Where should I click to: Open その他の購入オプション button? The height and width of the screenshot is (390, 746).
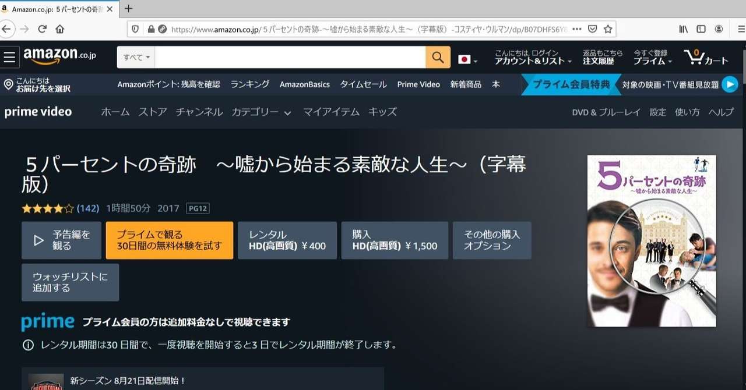coord(492,240)
